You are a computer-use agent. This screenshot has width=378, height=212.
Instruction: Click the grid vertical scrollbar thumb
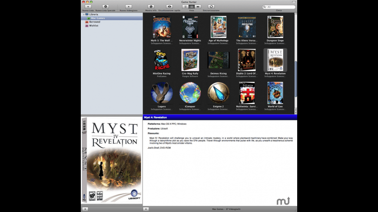click(296, 79)
